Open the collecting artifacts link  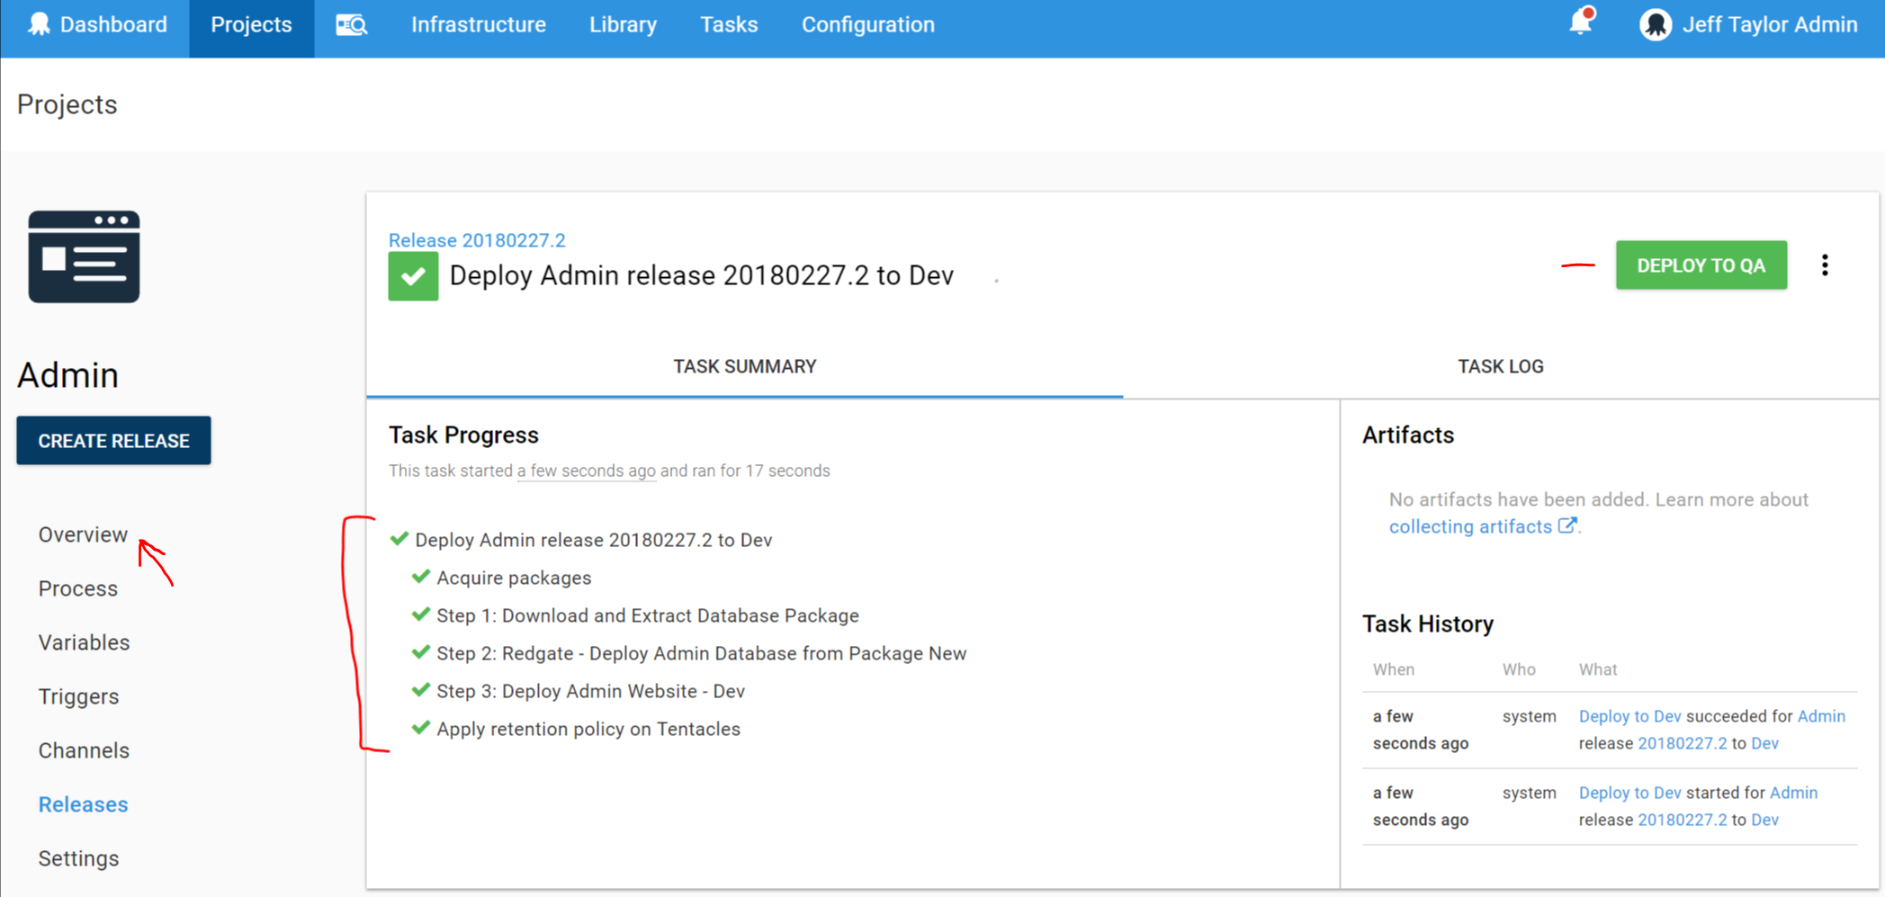click(x=1470, y=526)
